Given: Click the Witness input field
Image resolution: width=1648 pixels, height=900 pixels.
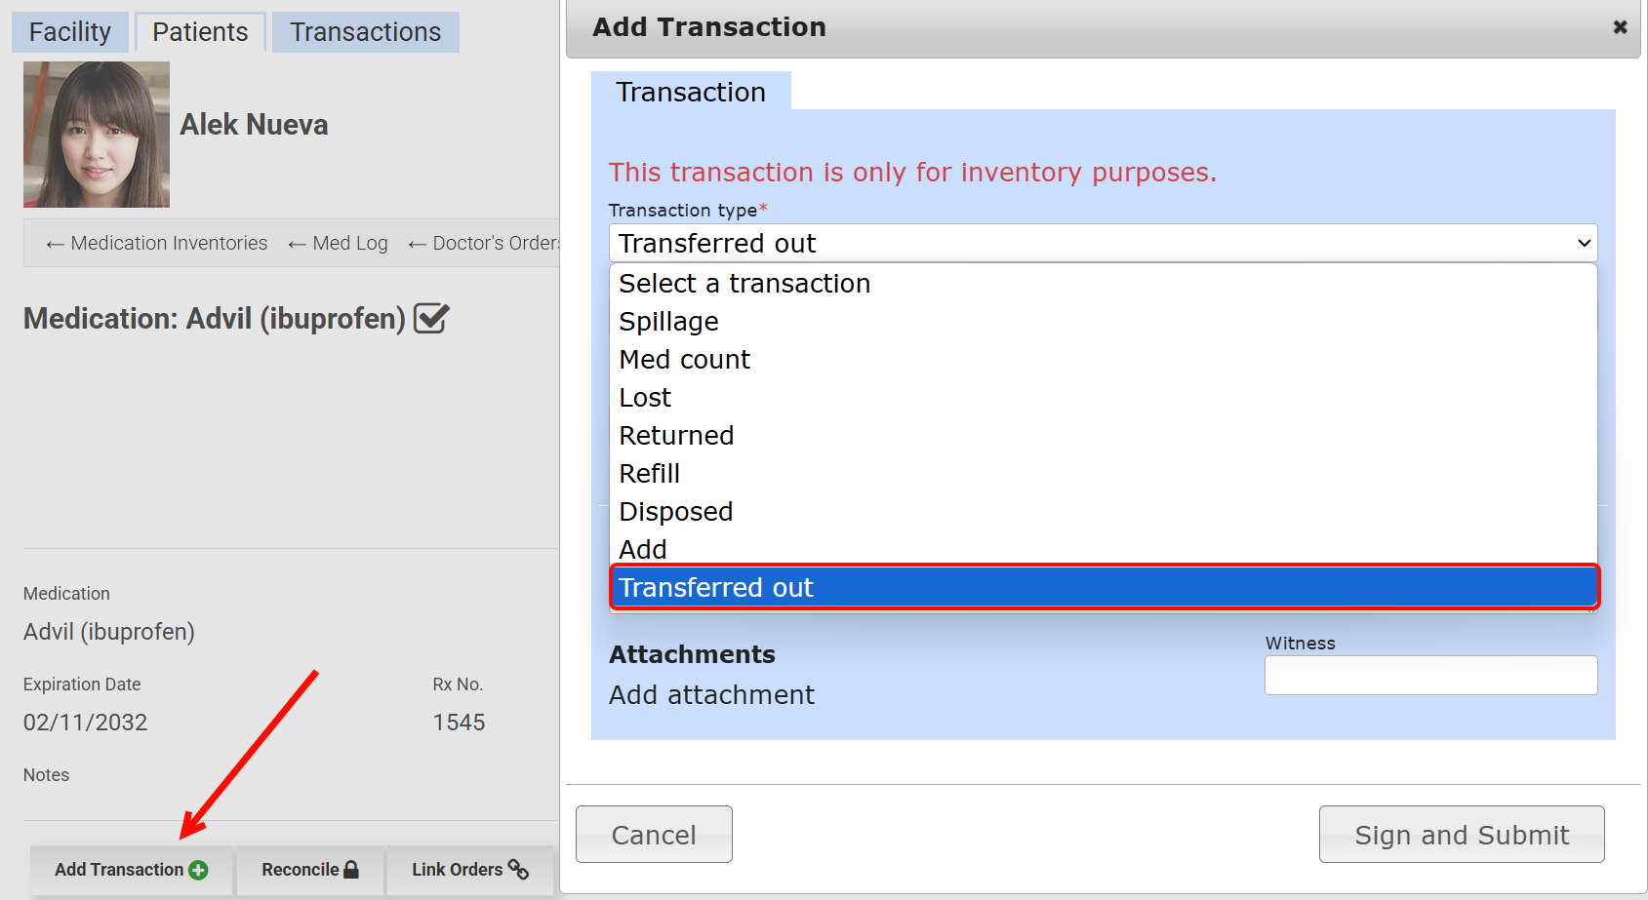Looking at the screenshot, I should coord(1430,675).
